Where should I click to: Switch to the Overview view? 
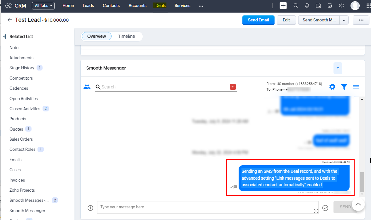point(96,36)
